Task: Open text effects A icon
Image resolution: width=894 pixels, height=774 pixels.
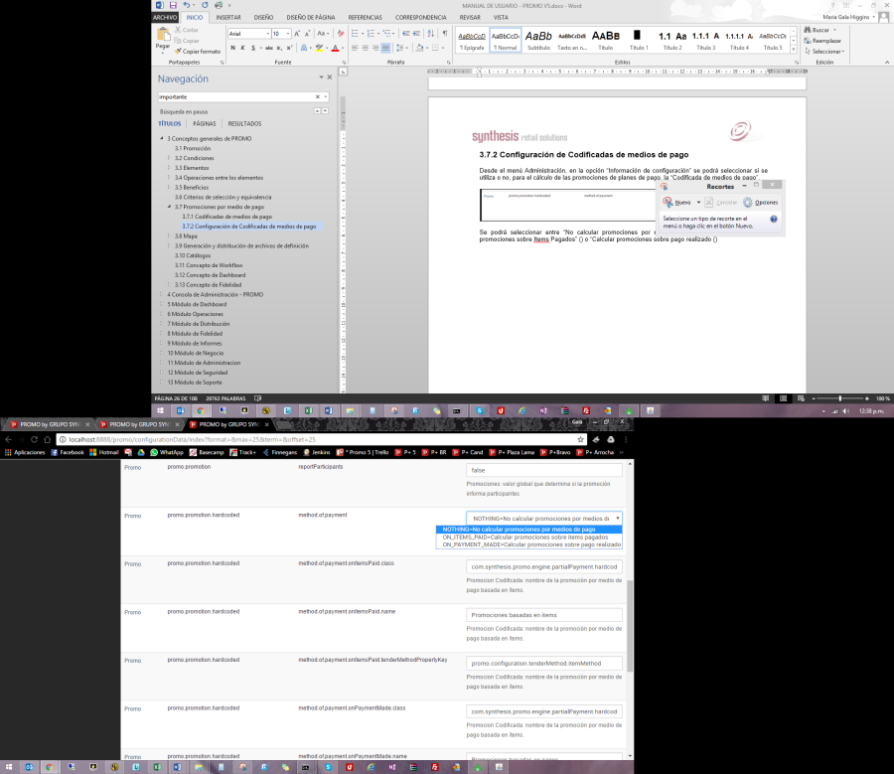Action: pos(304,48)
